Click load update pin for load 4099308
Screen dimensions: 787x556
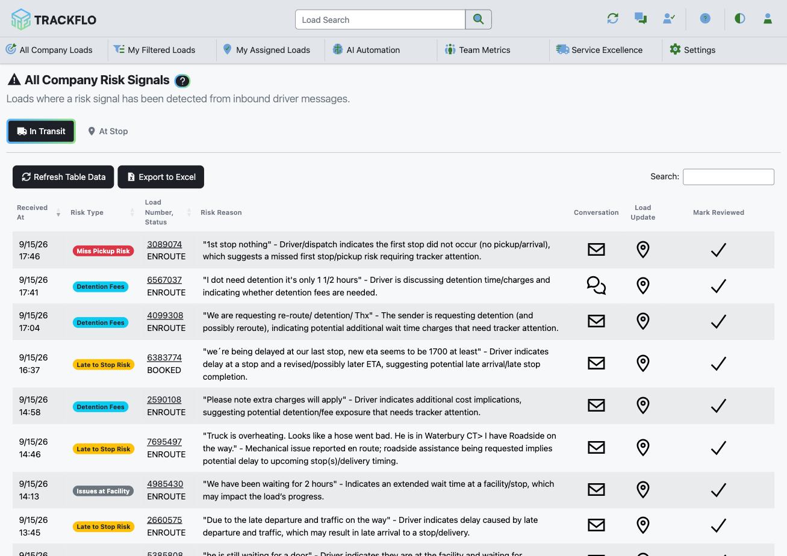tap(643, 321)
